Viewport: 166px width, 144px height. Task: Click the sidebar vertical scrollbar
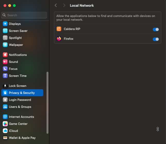[48, 103]
